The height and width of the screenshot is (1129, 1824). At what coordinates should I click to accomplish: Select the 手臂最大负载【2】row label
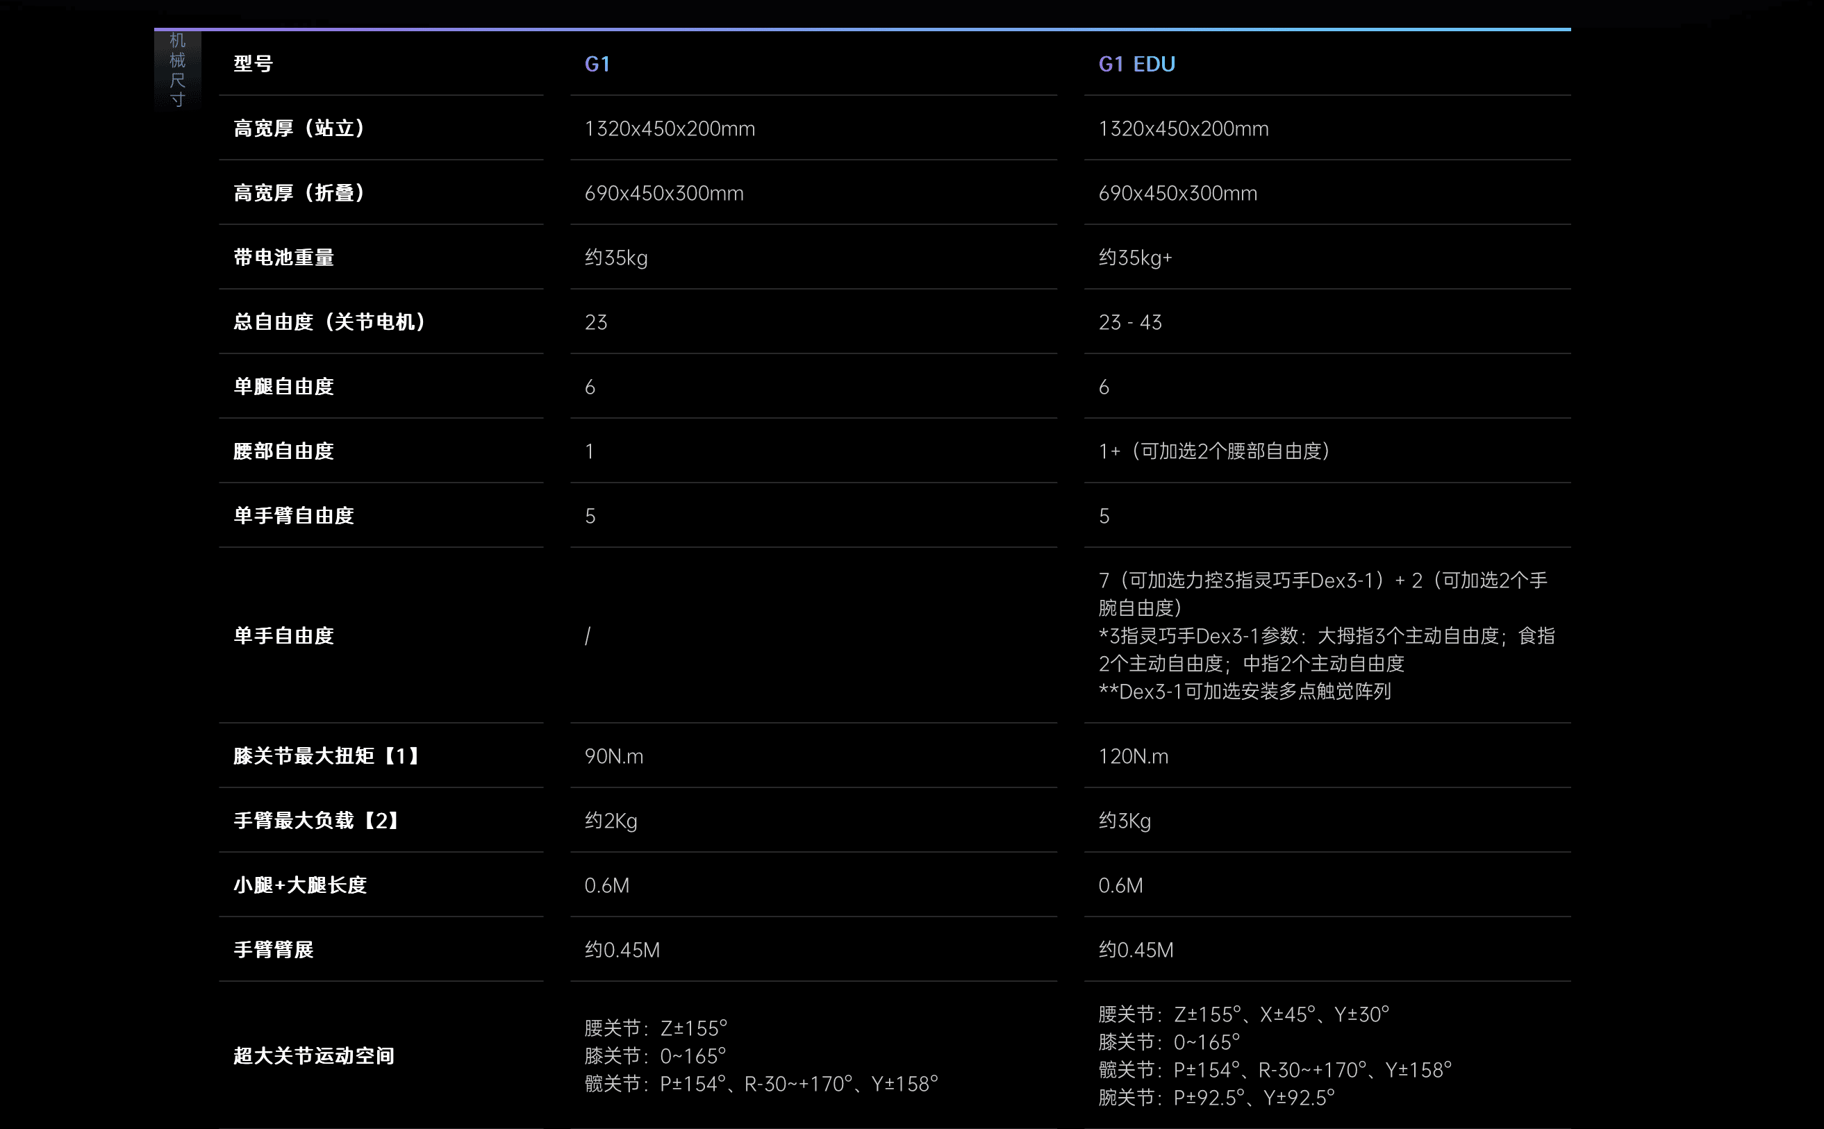coord(316,821)
